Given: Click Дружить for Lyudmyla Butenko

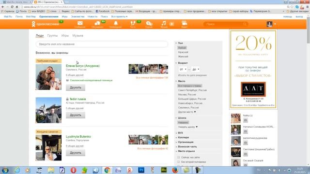Looking at the screenshot, I should pyautogui.click(x=76, y=153).
